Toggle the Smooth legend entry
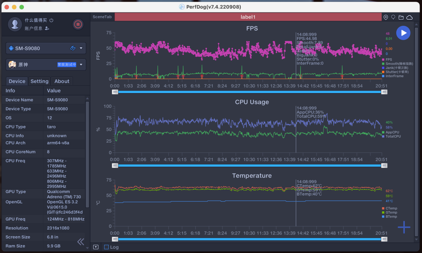The width and height of the screenshot is (422, 253). click(x=397, y=64)
